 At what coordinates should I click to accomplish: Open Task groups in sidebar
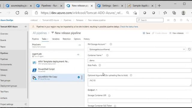[x=5, y=80]
